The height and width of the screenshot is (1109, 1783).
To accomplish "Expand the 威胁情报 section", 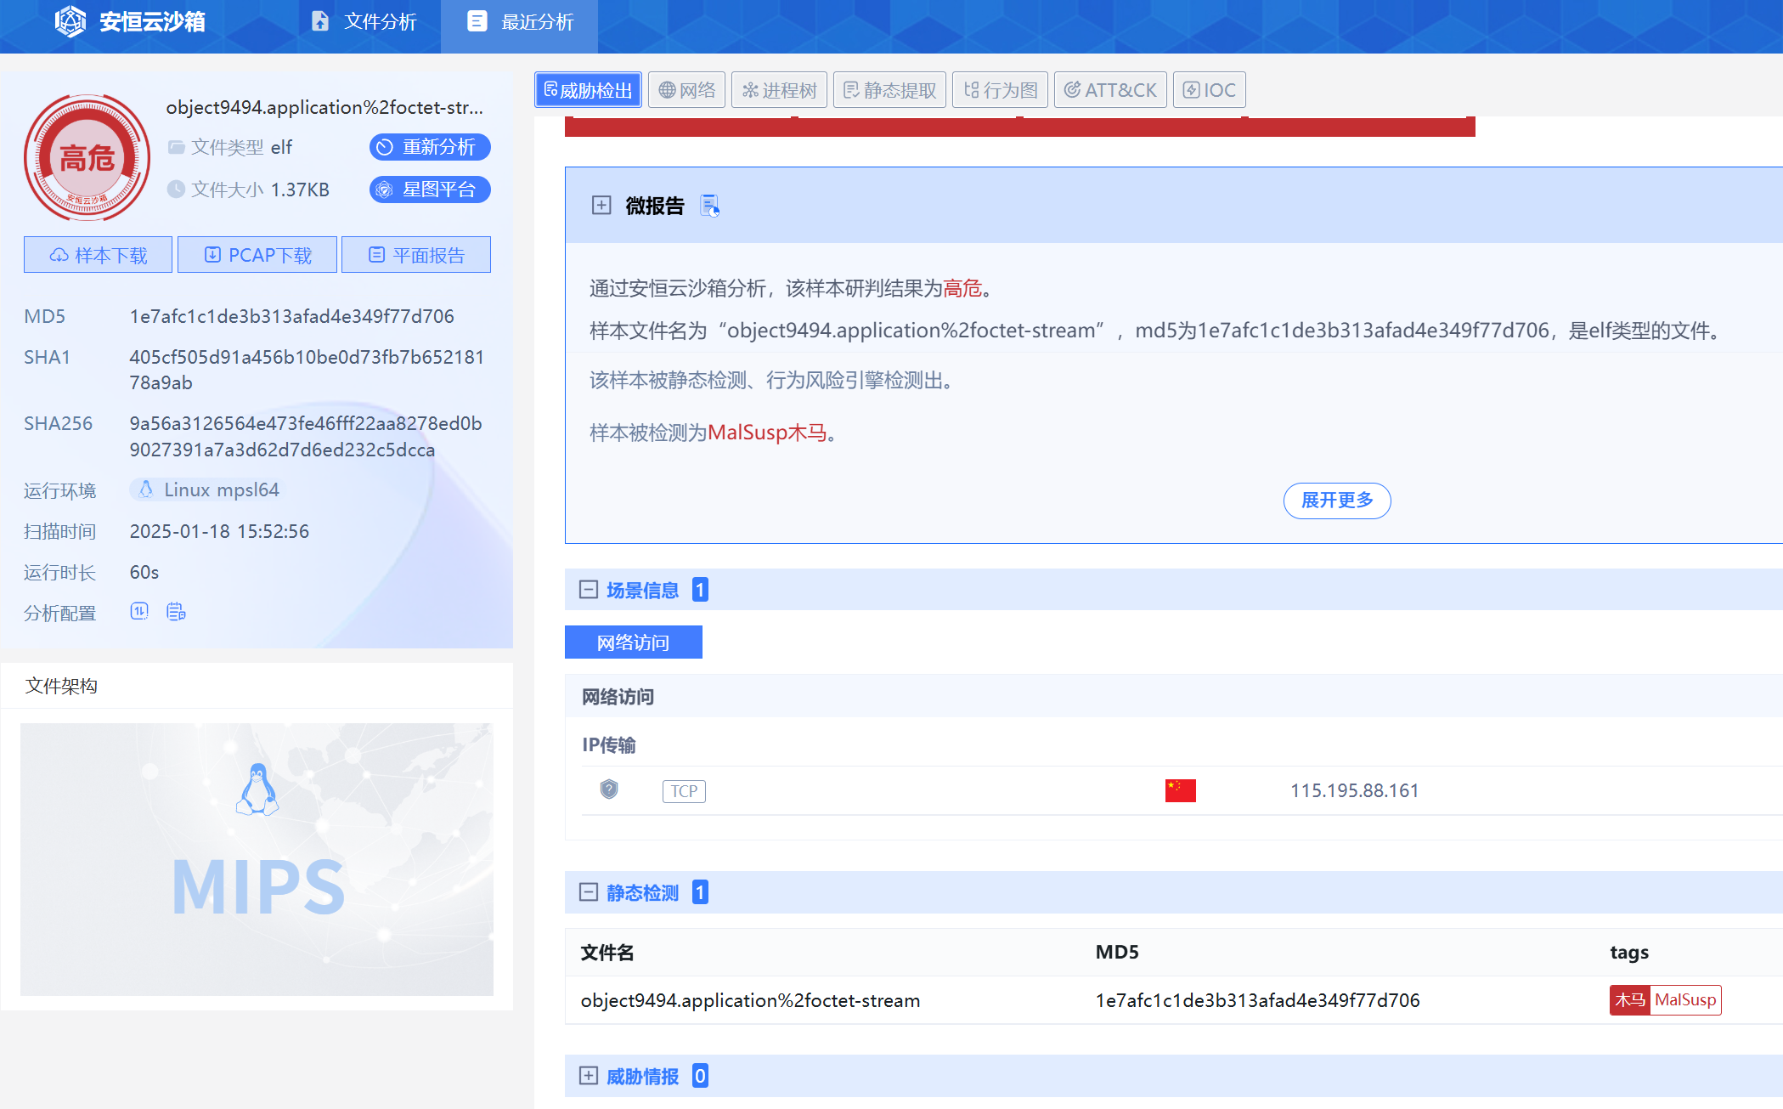I will tap(589, 1076).
